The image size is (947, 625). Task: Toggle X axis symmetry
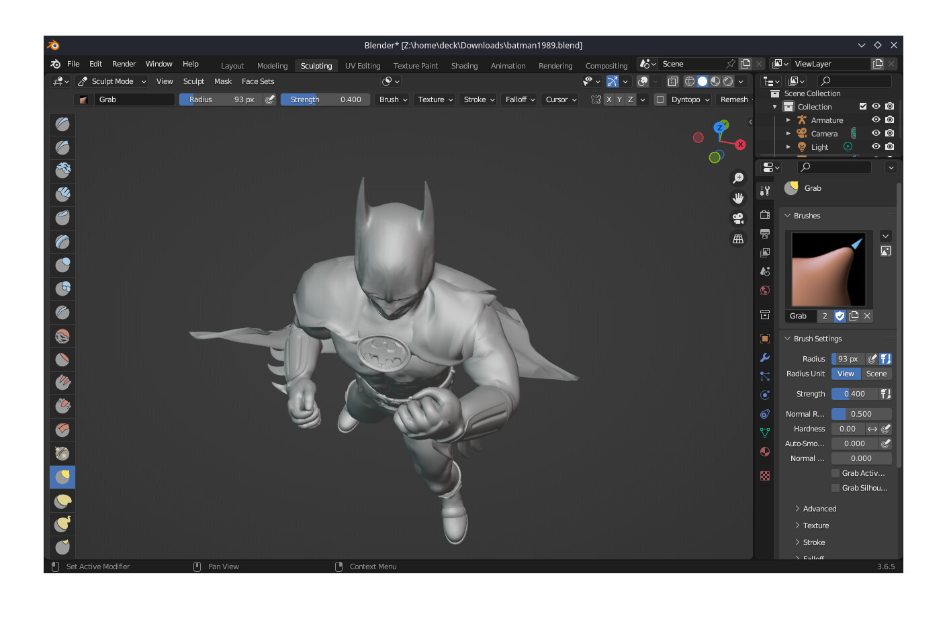click(x=608, y=99)
